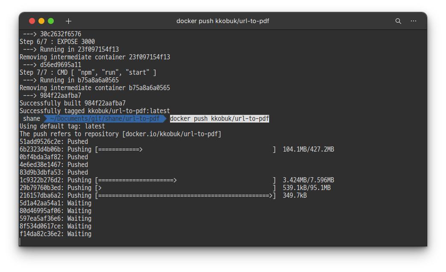Viewport: 446px width, 272px height.
Task: Click 'Removing intermediate container 23f097154f13' line
Action: coord(95,57)
